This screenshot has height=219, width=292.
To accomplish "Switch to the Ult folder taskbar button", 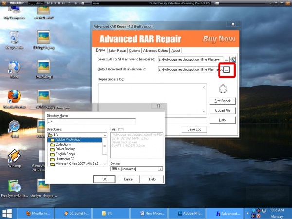I will (111, 213).
